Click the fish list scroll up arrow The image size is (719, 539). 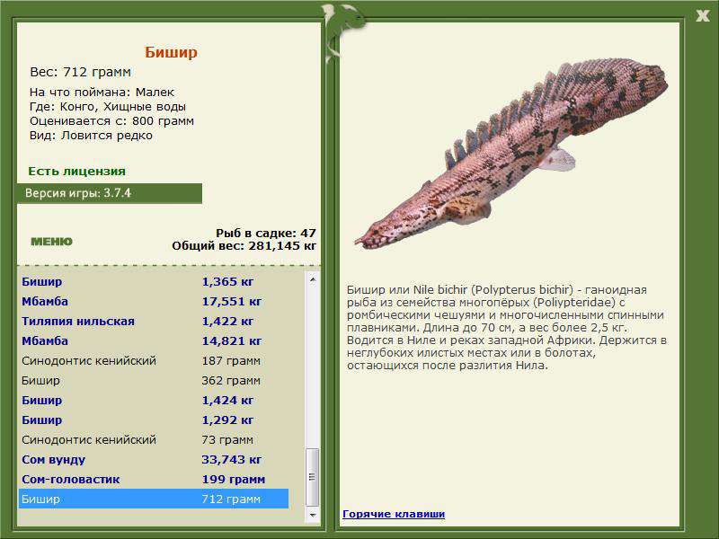click(x=313, y=279)
